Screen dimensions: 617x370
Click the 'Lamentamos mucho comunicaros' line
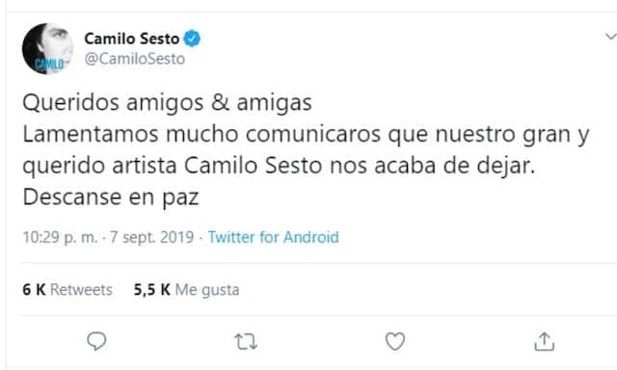coord(306,135)
